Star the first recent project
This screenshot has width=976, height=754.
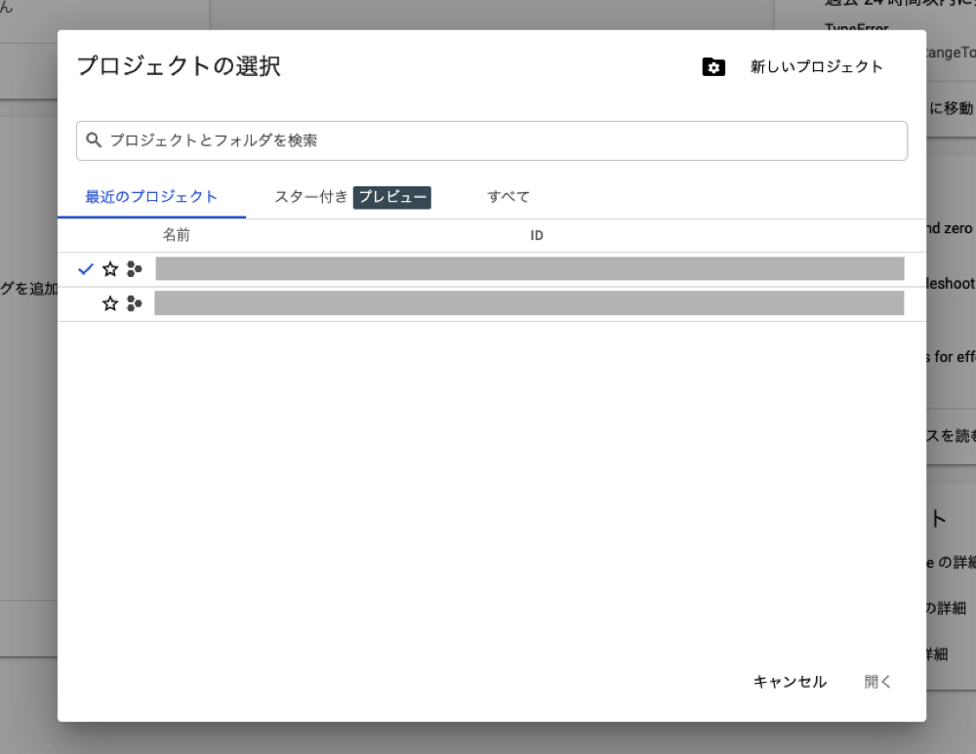tap(110, 268)
